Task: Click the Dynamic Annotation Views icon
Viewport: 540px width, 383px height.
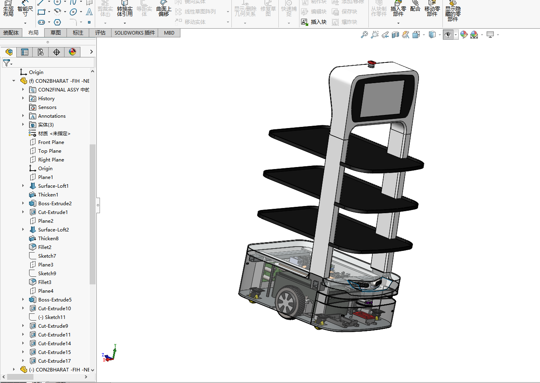Action: 406,35
